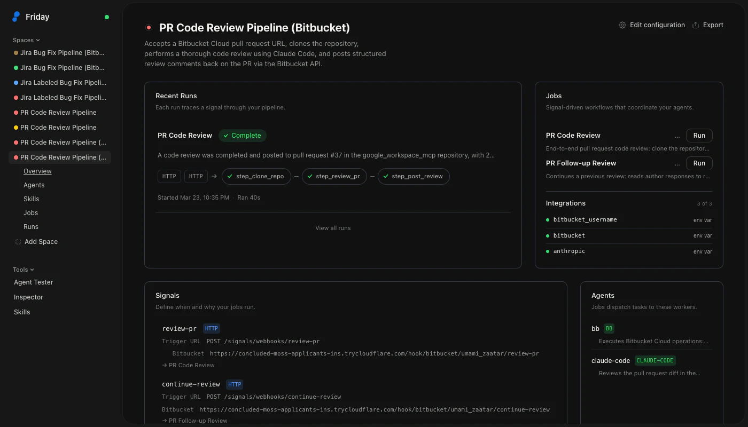Viewport: 748px width, 427px height.
Task: Click View all runs link
Action: [333, 228]
